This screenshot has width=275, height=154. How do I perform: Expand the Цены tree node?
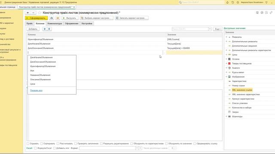pyautogui.click(x=226, y=55)
